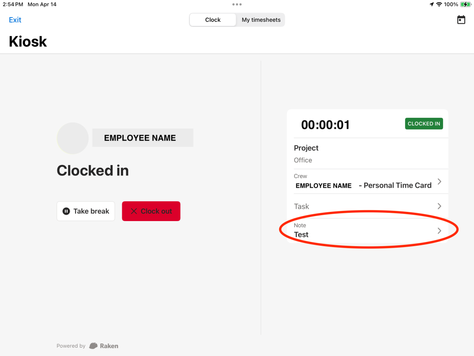Tap the 00:00:01 timer display
This screenshot has height=356, width=474.
(325, 125)
